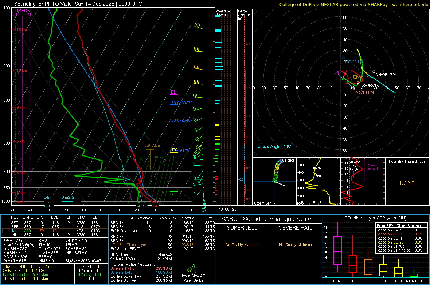The width and height of the screenshot is (430, 285).
Task: Select the EFF parcel row
Action: click(55, 227)
